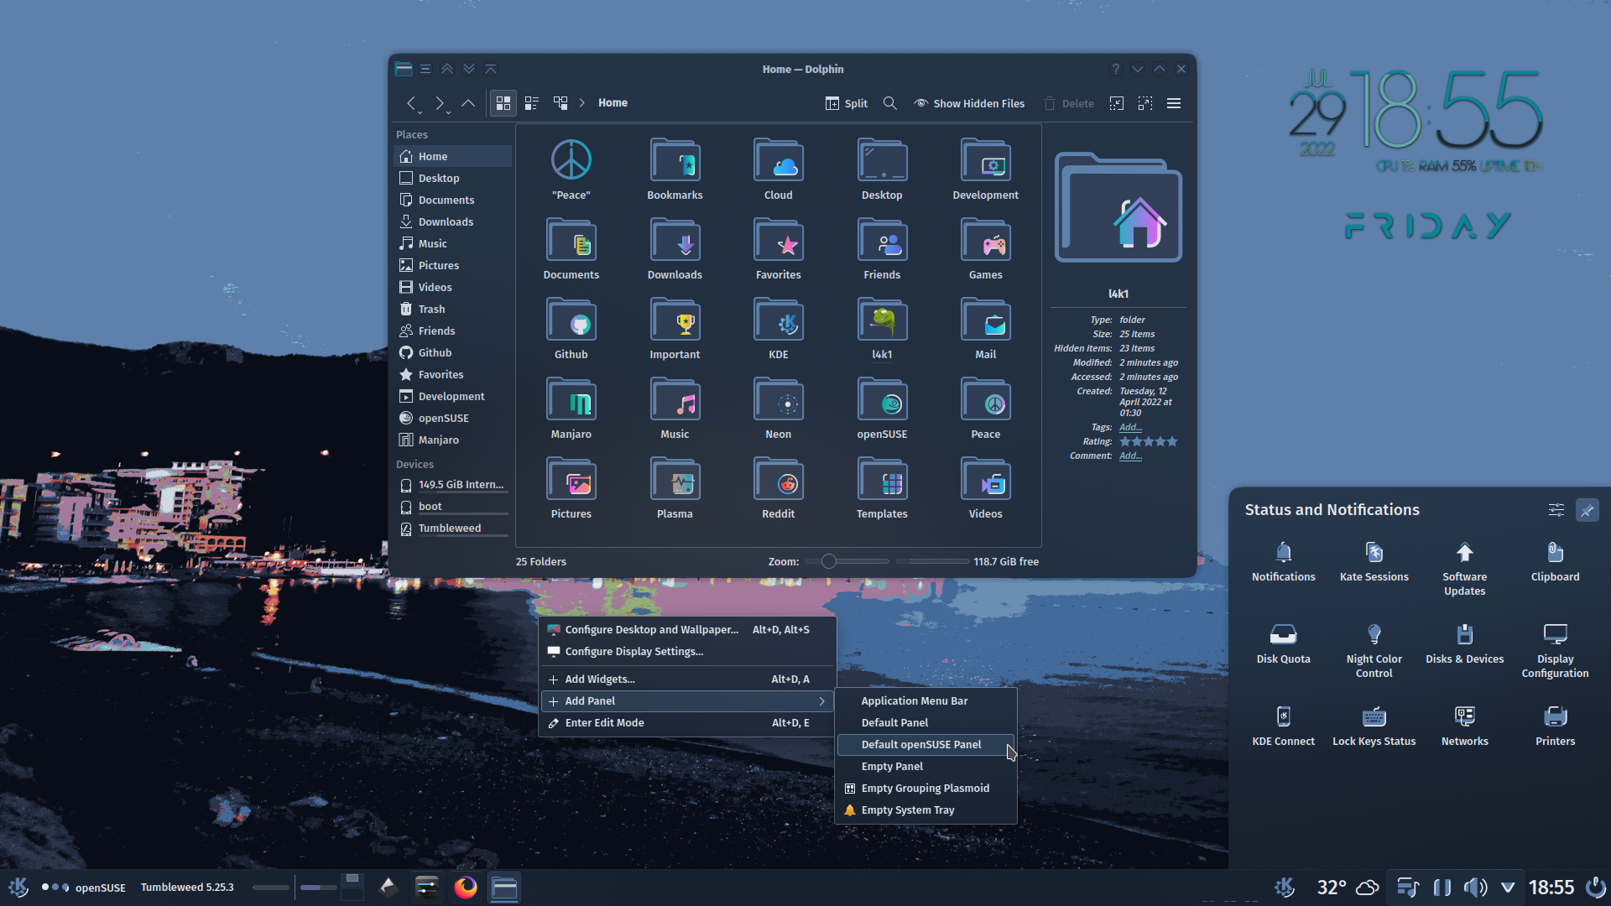Image resolution: width=1611 pixels, height=906 pixels.
Task: Select Tumbleweed device in sidebar
Action: [x=452, y=528]
